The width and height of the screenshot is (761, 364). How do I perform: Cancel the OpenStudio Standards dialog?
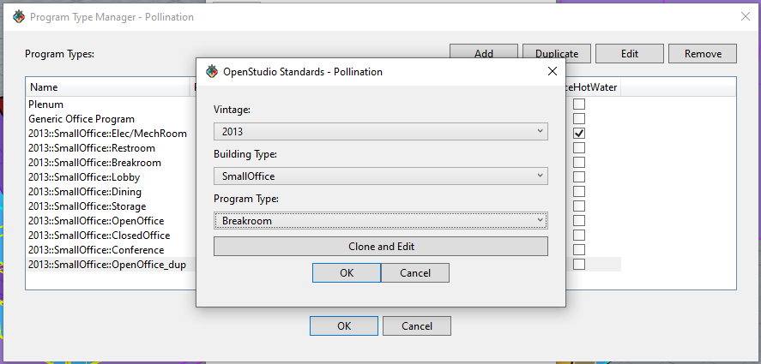415,273
